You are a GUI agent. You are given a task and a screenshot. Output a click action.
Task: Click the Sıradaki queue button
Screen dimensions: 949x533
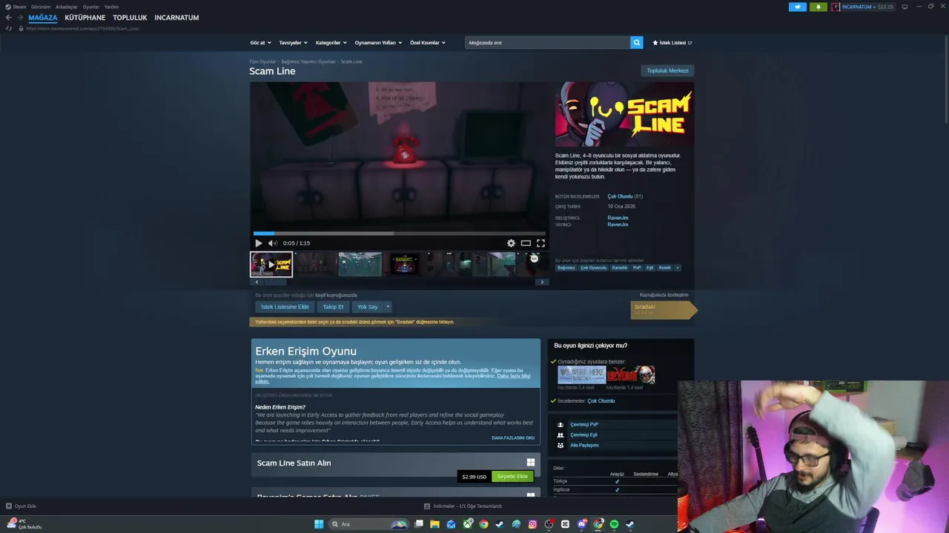point(663,310)
